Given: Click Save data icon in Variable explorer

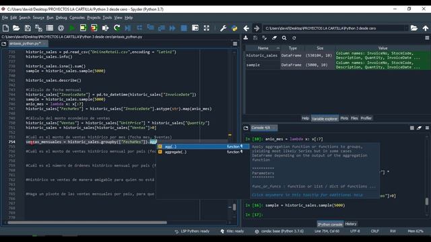Looking at the screenshot, I should pos(255,38).
